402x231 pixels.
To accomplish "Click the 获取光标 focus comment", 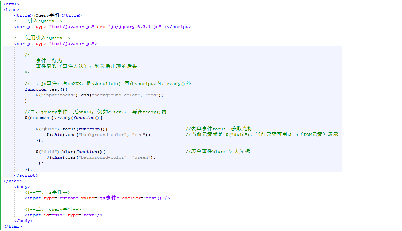I will click(x=219, y=129).
